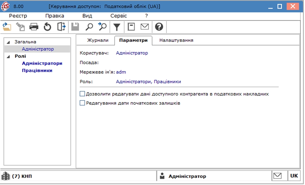Switch to the Журнали tab
305x185 pixels.
click(x=98, y=40)
